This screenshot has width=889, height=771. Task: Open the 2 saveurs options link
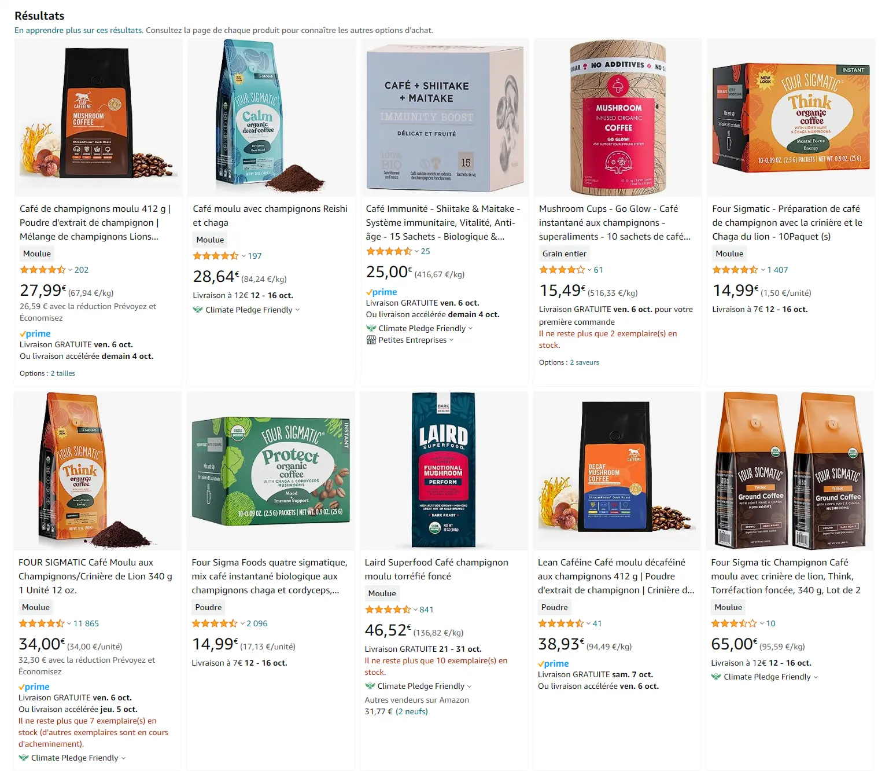click(584, 362)
